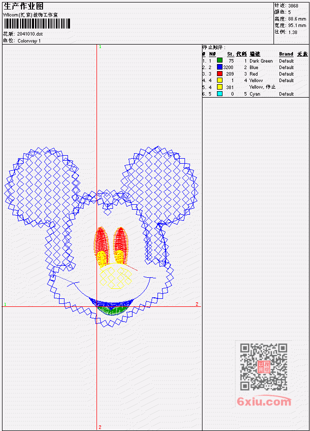Click the barcode below the studio name

[37, 24]
